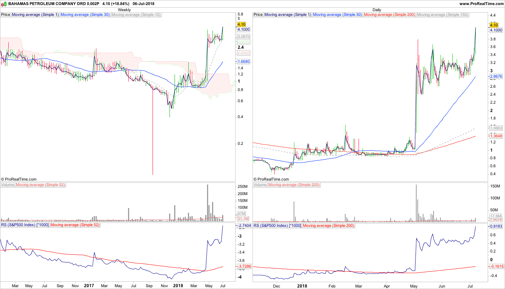Click the 2018 marker on Daily time axis
The height and width of the screenshot is (289, 505).
302,286
